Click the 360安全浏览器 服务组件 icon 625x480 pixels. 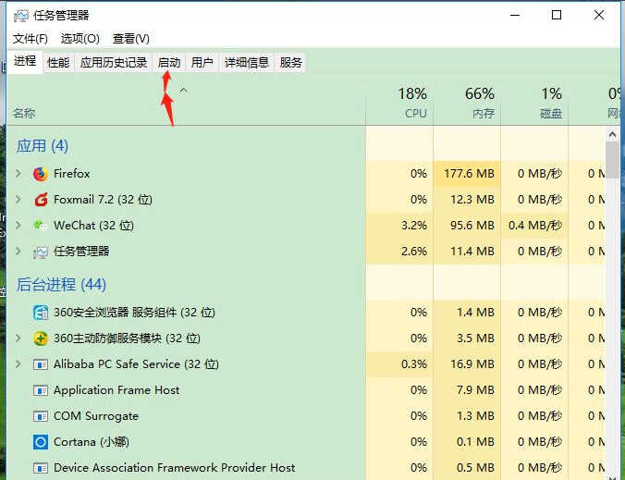(41, 313)
